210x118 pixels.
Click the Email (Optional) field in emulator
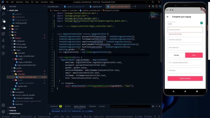[185, 48]
